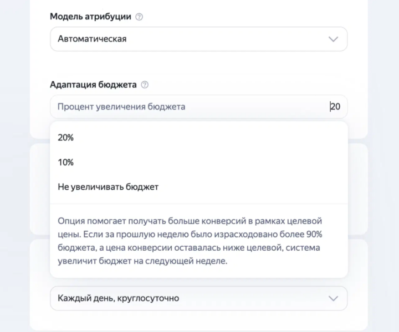The width and height of the screenshot is (399, 332).
Task: Expand the Автоматическая attribution model dropdown
Action: click(199, 39)
